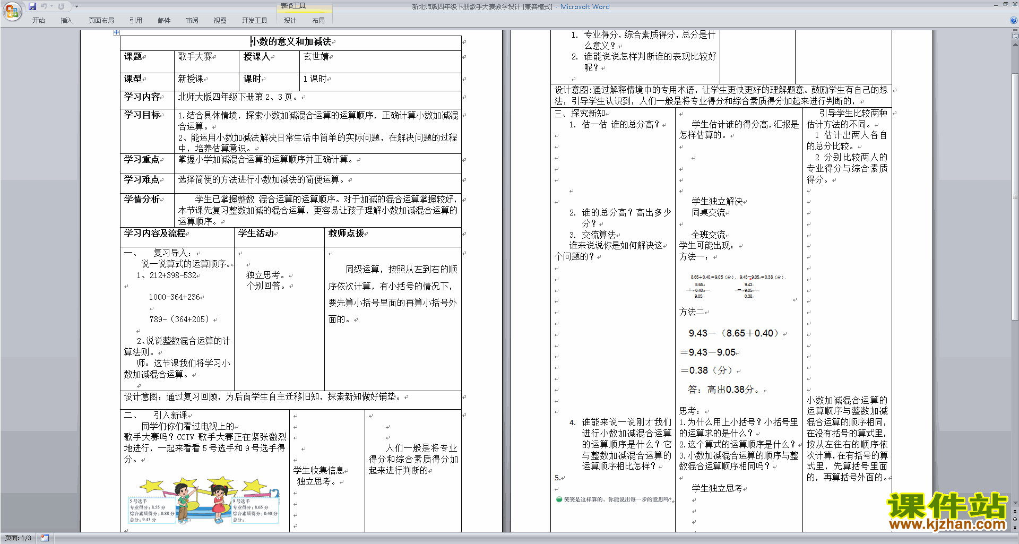The width and height of the screenshot is (1019, 544).
Task: Open the 开发工具 tab
Action: point(255,21)
